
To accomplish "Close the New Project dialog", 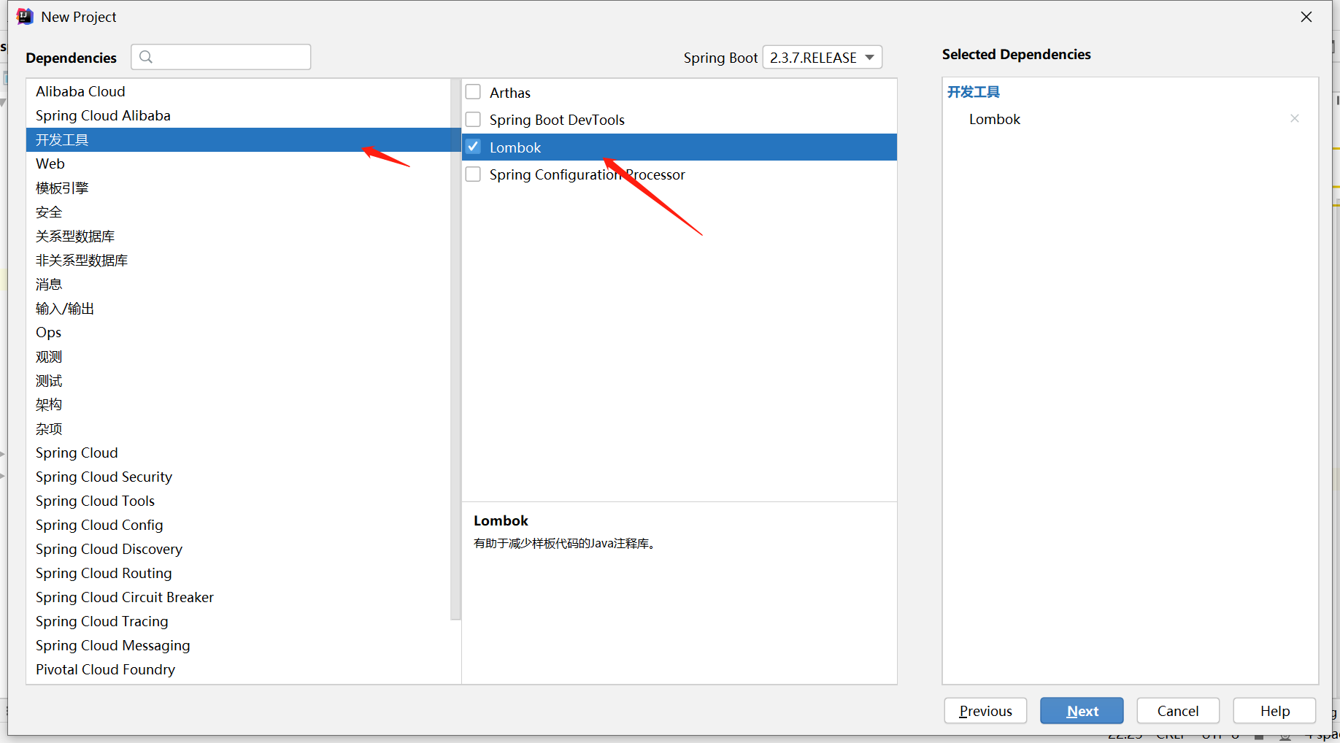I will (1306, 17).
